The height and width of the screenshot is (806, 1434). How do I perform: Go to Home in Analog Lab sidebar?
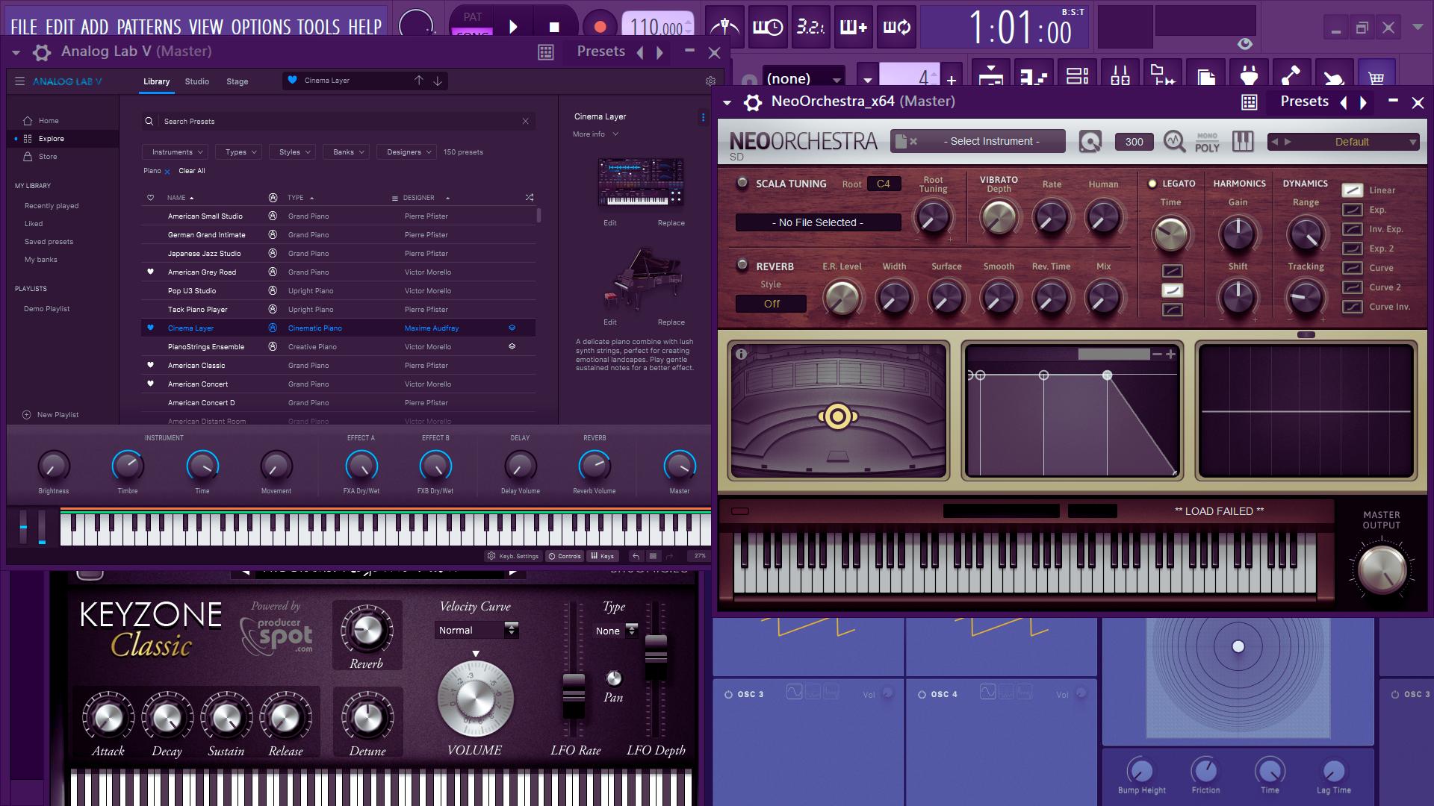coord(41,121)
